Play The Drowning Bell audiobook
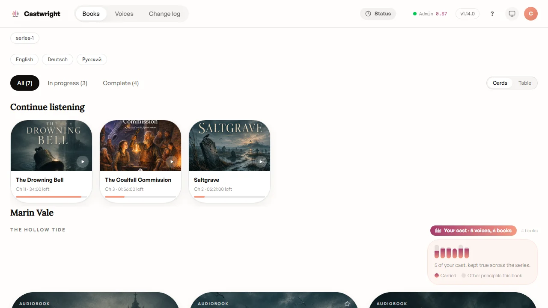This screenshot has height=308, width=548. point(83,162)
